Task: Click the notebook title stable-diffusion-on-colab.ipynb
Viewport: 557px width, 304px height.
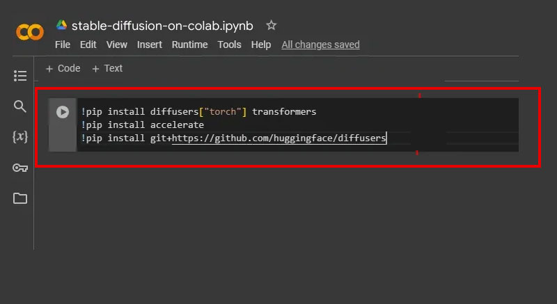Action: point(162,26)
